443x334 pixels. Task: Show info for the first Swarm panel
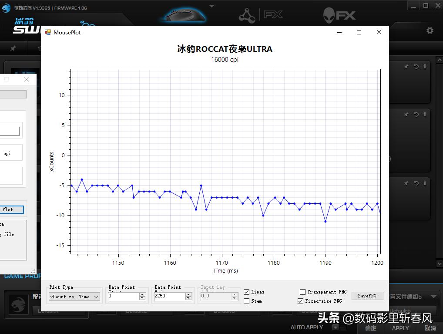tap(425, 67)
